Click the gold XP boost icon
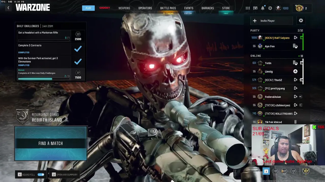Image resolution: width=325 pixels, height=182 pixels. tap(306, 171)
